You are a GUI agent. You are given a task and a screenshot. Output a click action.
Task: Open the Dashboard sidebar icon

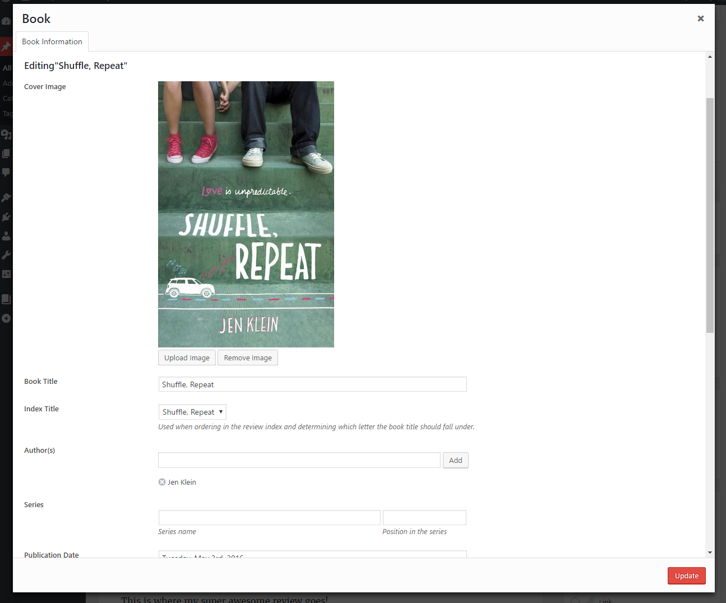[6, 21]
